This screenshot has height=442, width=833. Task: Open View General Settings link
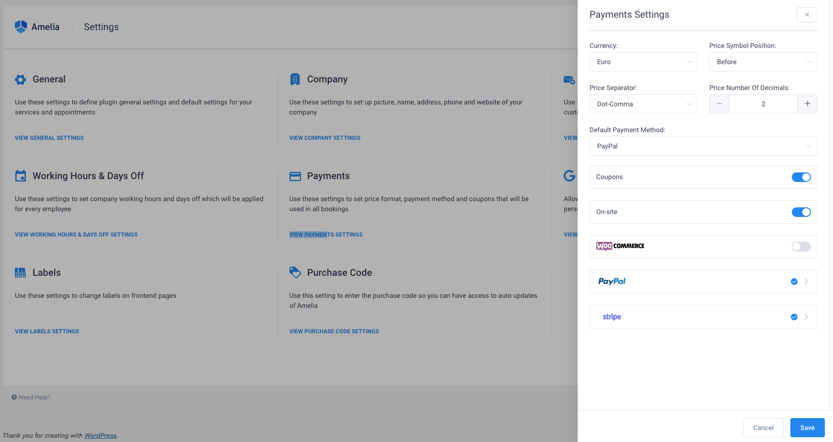pyautogui.click(x=49, y=138)
